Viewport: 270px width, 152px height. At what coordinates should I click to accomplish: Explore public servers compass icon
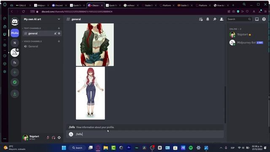pyautogui.click(x=15, y=82)
